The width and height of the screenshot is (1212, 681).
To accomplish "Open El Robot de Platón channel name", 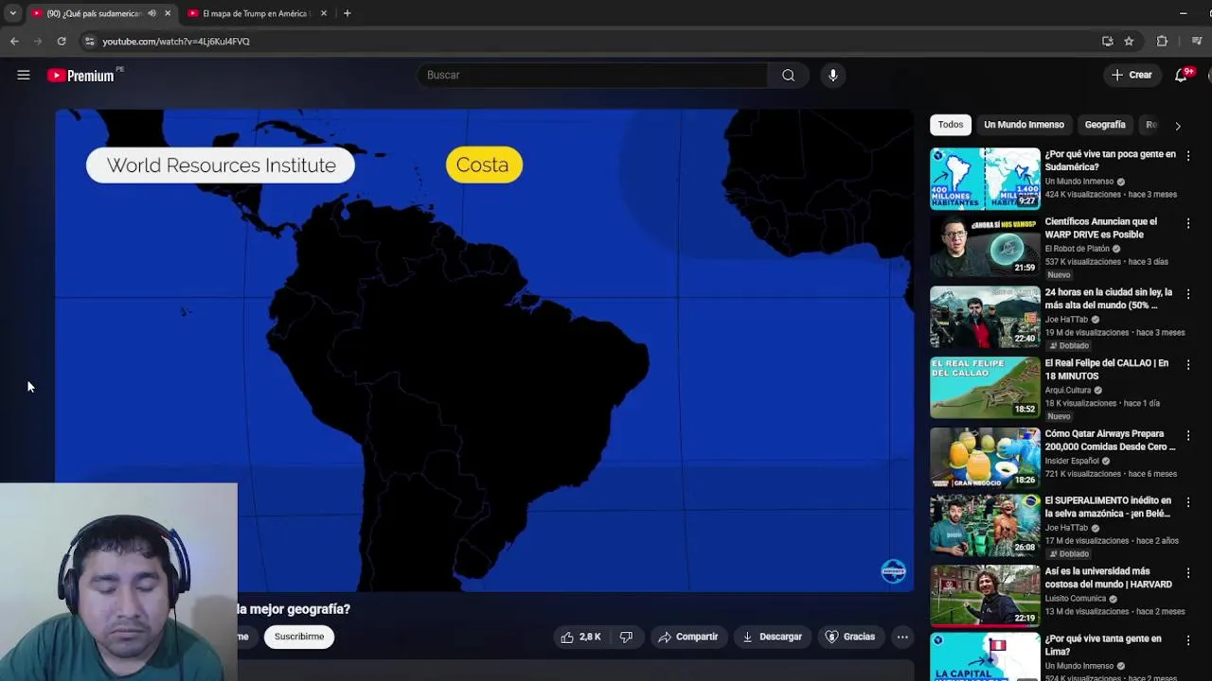I will [1078, 249].
